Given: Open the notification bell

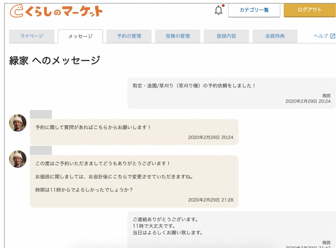Looking at the screenshot, I should tap(218, 10).
